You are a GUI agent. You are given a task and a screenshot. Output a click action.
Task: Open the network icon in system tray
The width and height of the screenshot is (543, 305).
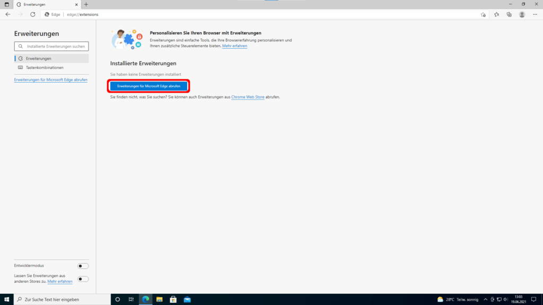pyautogui.click(x=499, y=300)
